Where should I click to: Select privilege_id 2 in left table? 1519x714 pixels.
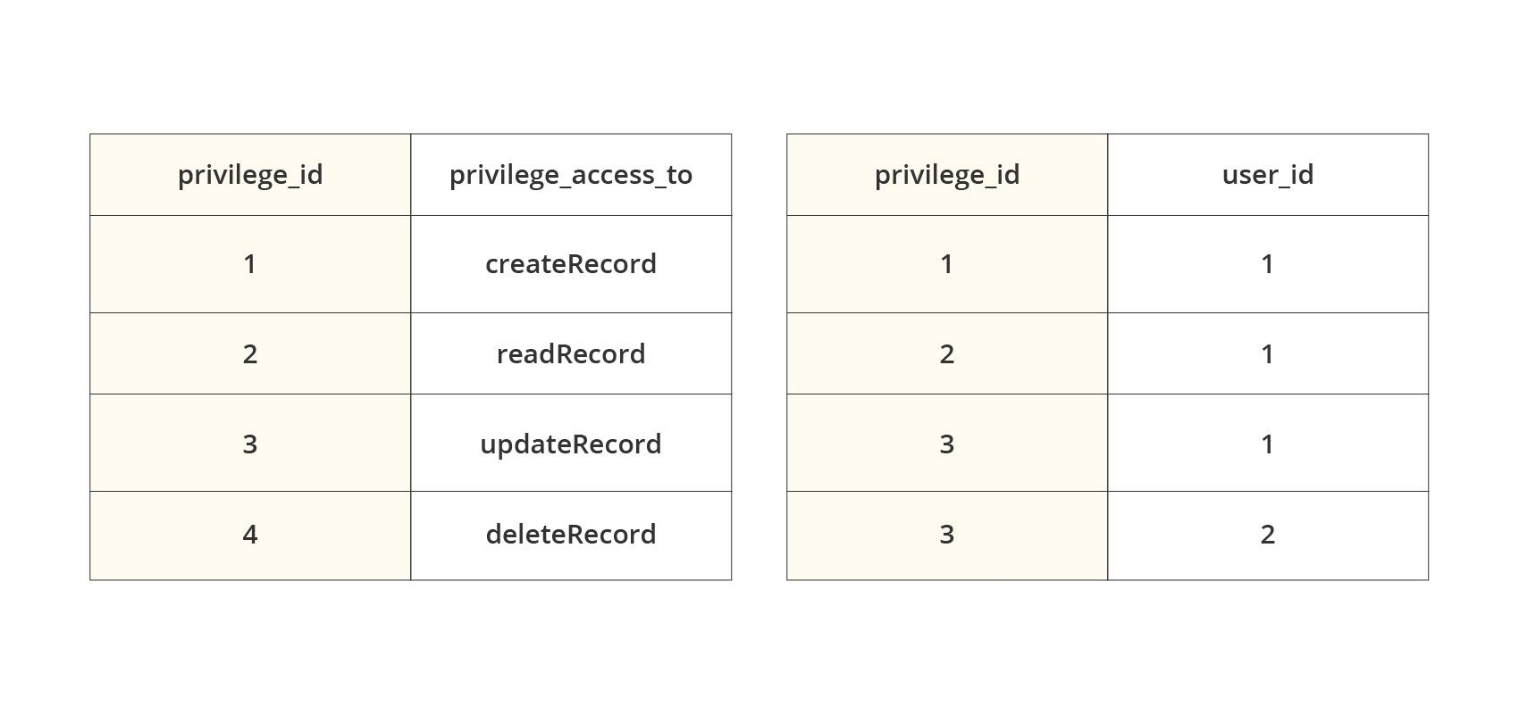(x=250, y=353)
